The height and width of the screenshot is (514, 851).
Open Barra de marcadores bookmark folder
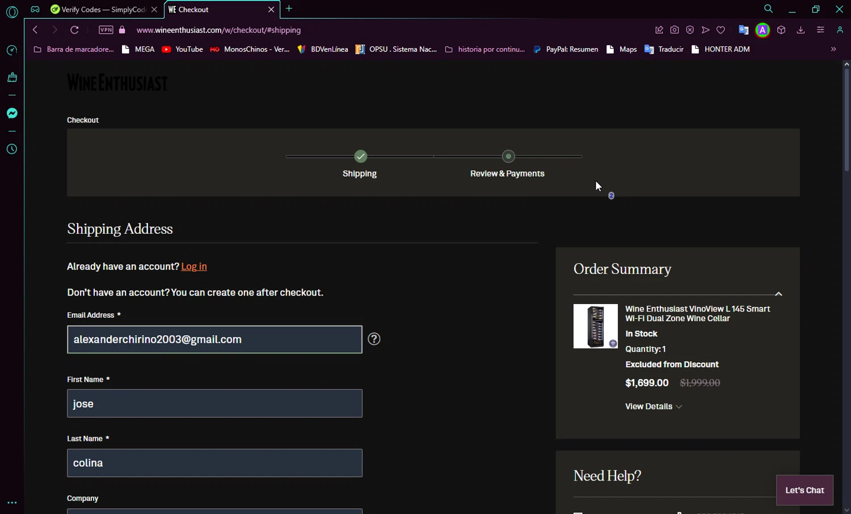coord(74,49)
